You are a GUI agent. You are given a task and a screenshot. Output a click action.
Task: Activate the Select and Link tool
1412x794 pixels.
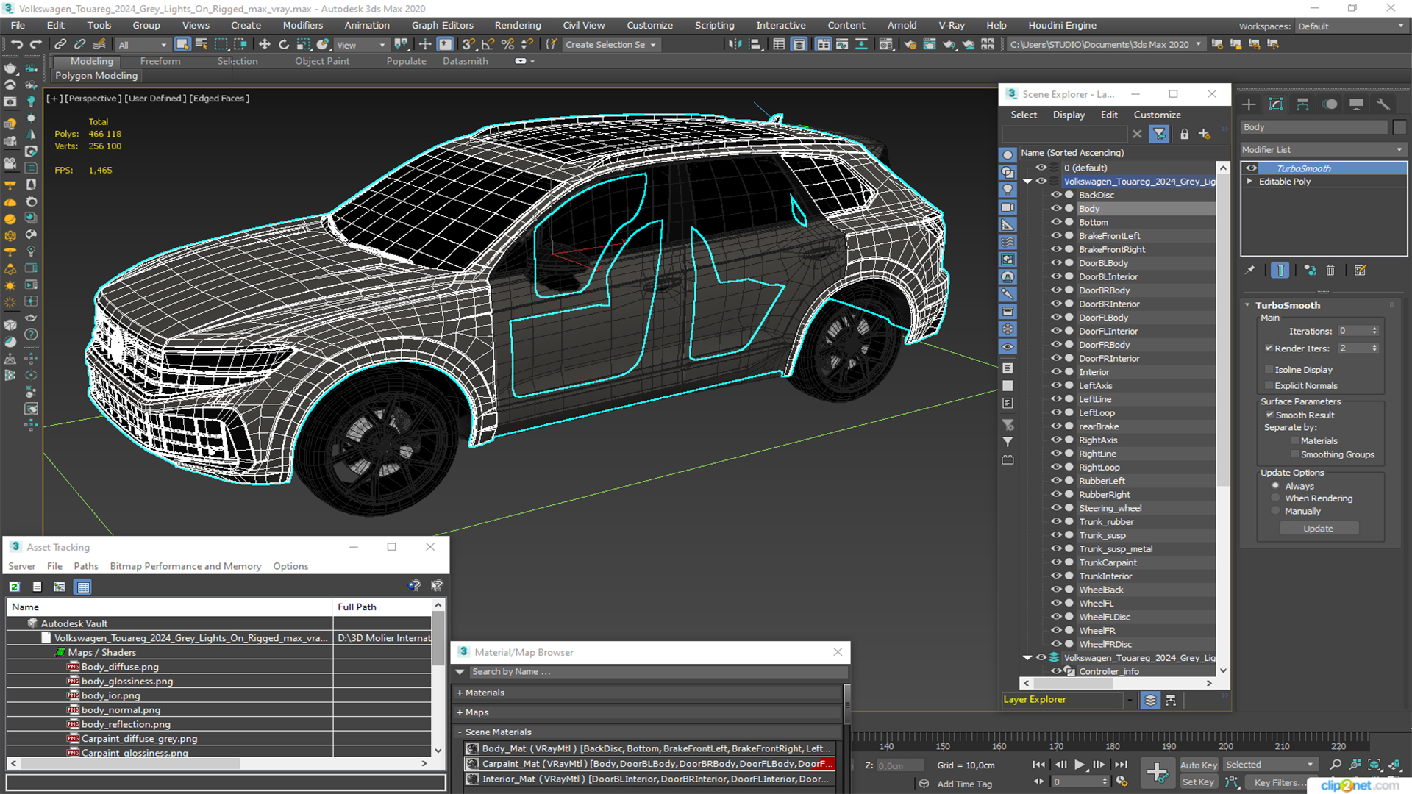tap(60, 45)
